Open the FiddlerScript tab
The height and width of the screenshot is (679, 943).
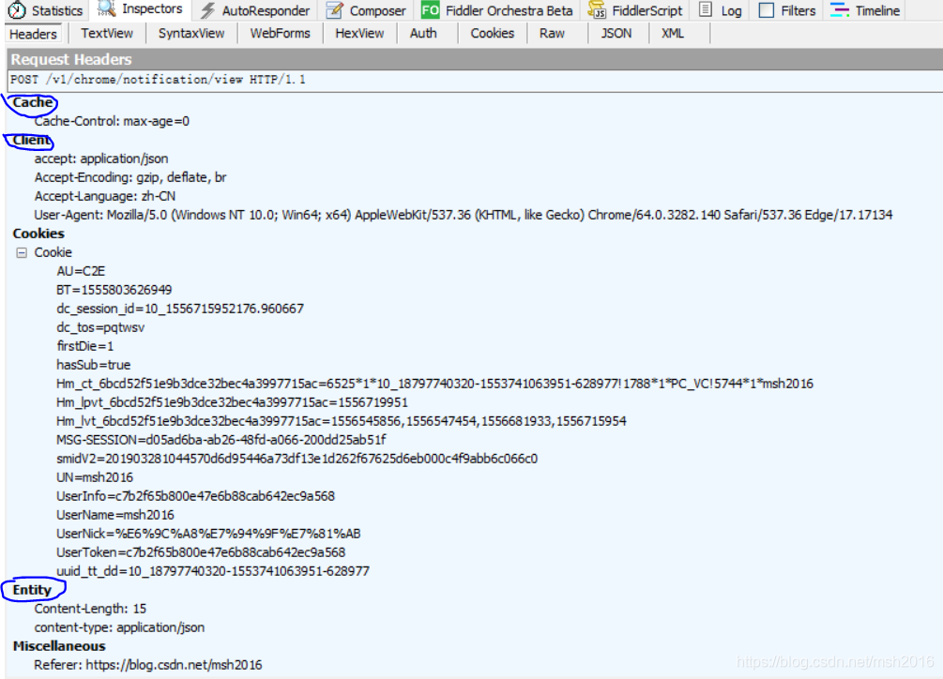pyautogui.click(x=635, y=11)
